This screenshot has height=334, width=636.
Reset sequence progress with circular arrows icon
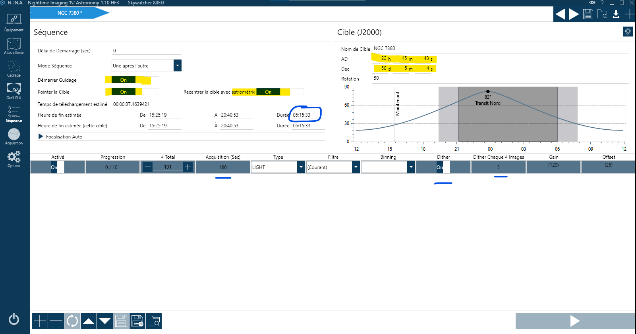[x=72, y=321]
